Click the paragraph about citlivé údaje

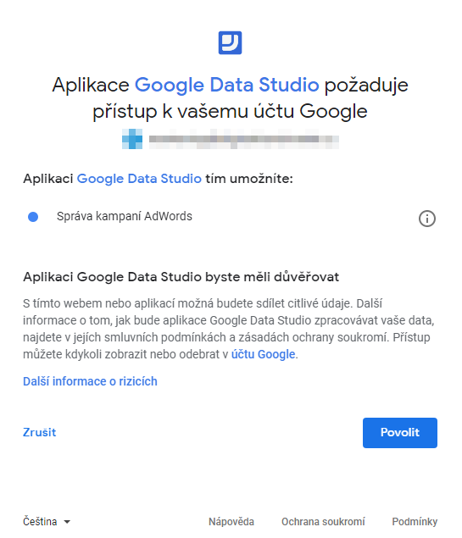(x=229, y=329)
